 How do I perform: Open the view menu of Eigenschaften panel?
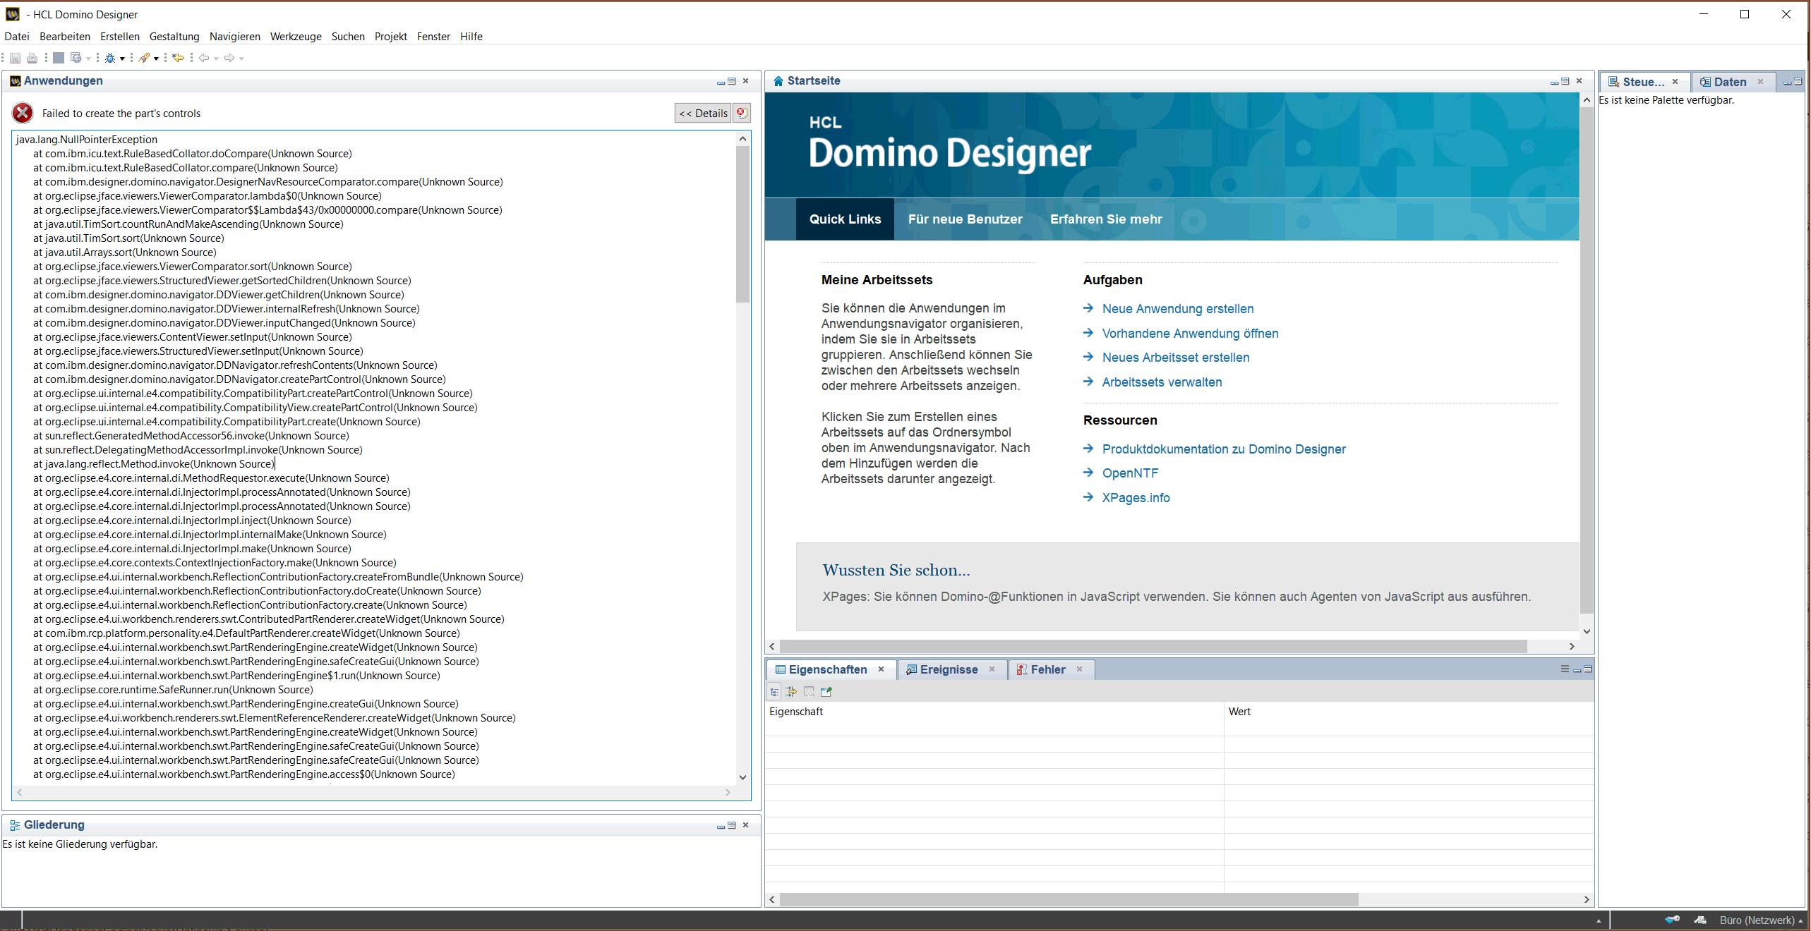1565,669
